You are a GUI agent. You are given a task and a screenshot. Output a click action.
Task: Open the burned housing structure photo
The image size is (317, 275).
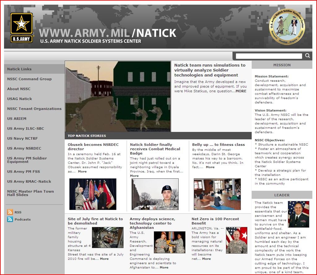click(x=107, y=238)
